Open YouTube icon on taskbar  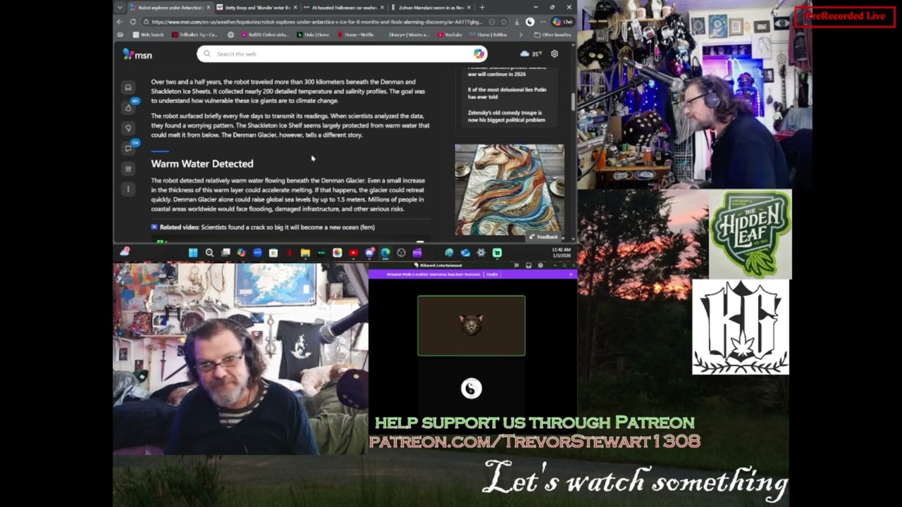(353, 253)
